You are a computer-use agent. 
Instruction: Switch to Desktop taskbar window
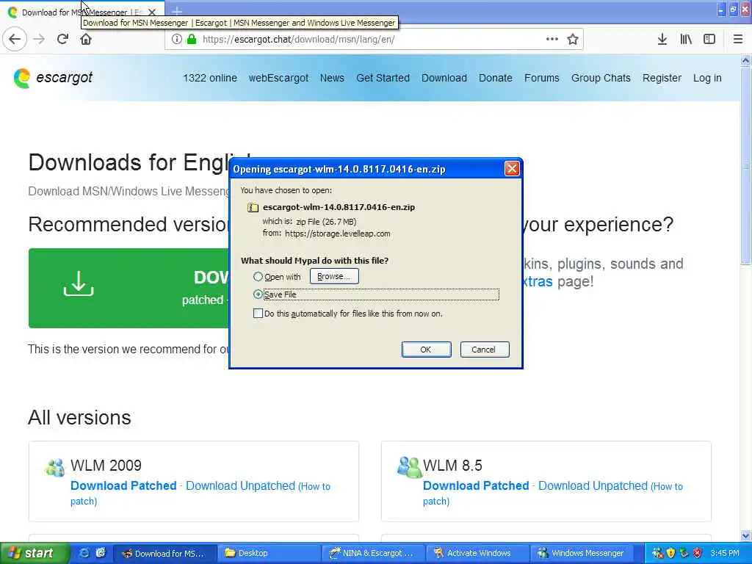(269, 553)
